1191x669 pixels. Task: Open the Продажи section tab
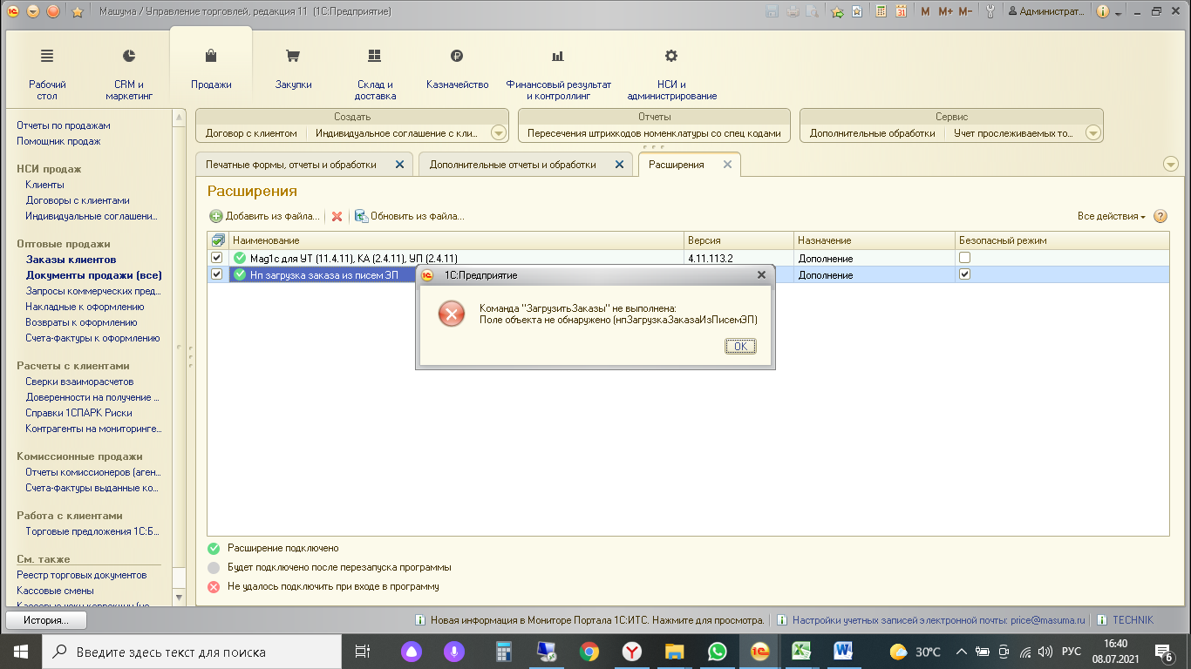[x=211, y=70]
